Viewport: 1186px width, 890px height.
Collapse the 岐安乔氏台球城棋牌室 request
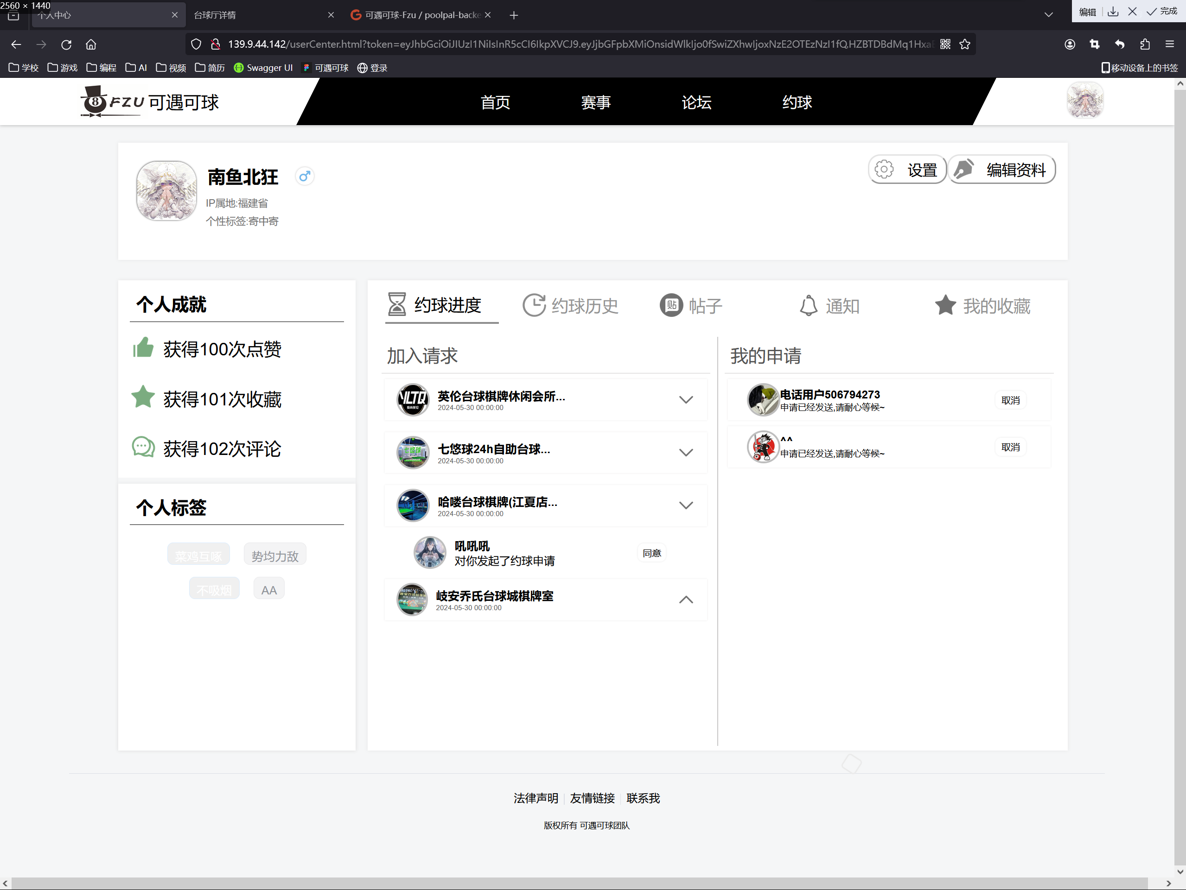686,600
